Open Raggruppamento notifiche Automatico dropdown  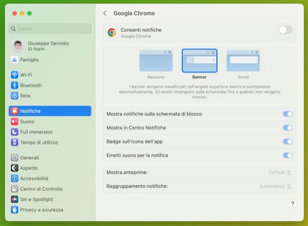[x=275, y=186]
